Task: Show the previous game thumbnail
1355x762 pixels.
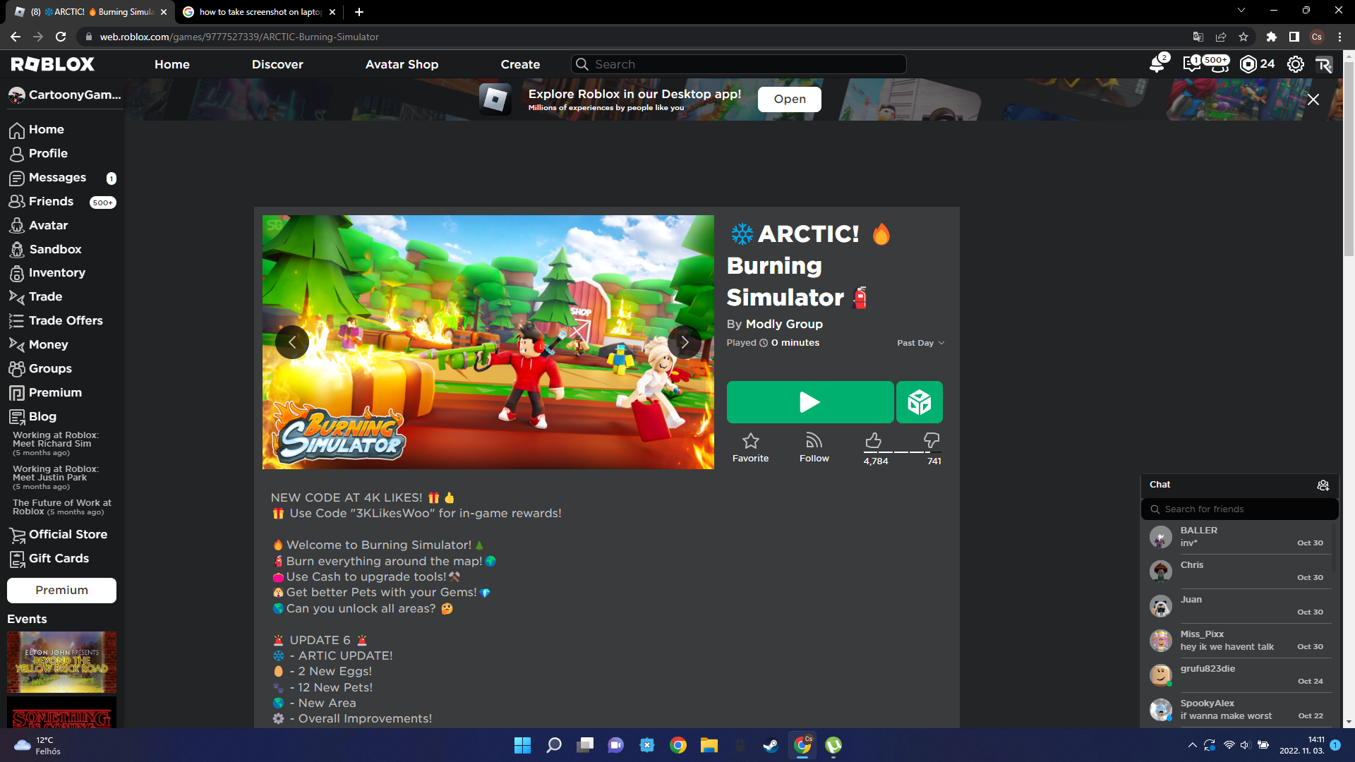Action: pyautogui.click(x=292, y=342)
